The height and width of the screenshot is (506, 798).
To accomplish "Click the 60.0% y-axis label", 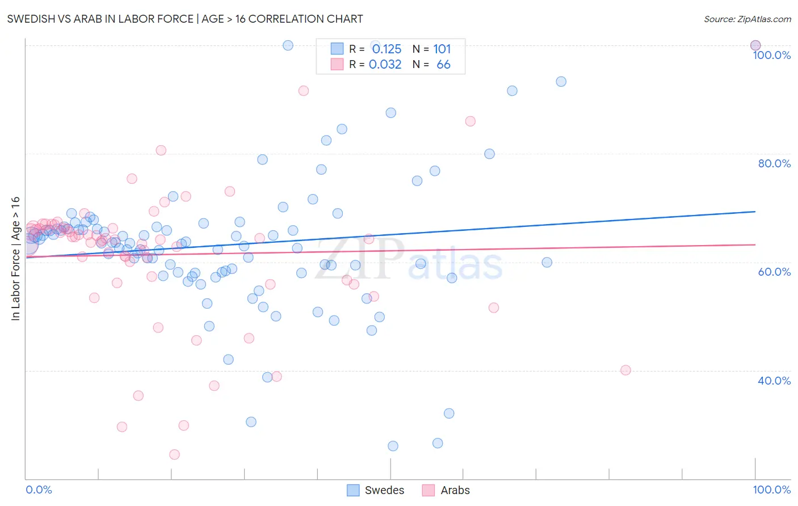I will tap(774, 272).
